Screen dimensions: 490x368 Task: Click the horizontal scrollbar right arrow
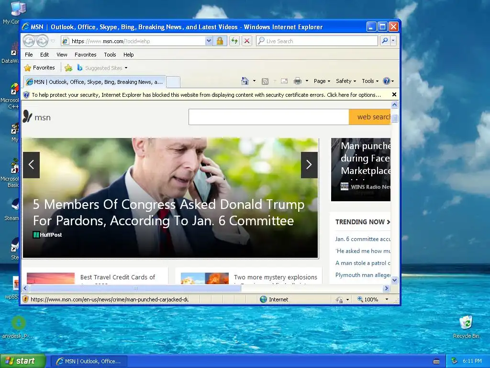click(x=386, y=288)
